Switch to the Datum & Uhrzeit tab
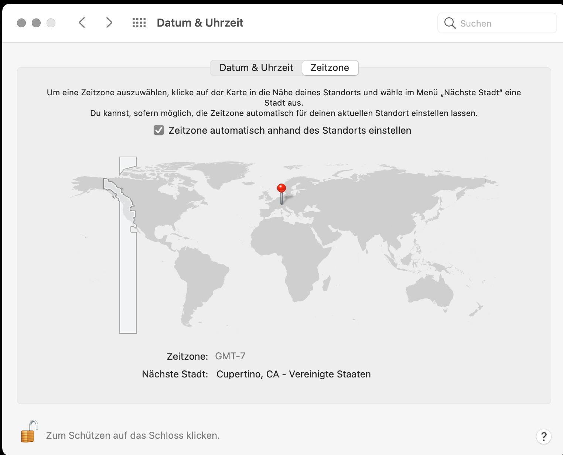The height and width of the screenshot is (455, 563). pos(256,68)
